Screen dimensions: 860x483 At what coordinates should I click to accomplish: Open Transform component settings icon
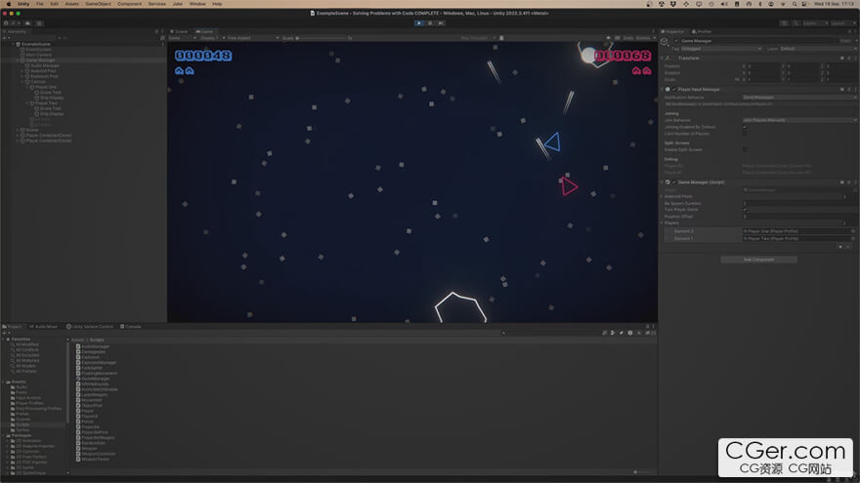tap(848, 58)
